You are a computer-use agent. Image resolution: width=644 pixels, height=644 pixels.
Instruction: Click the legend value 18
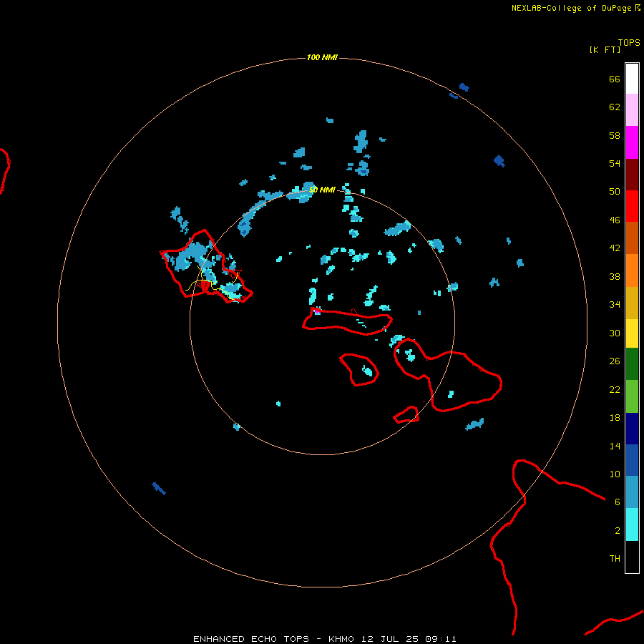[615, 418]
